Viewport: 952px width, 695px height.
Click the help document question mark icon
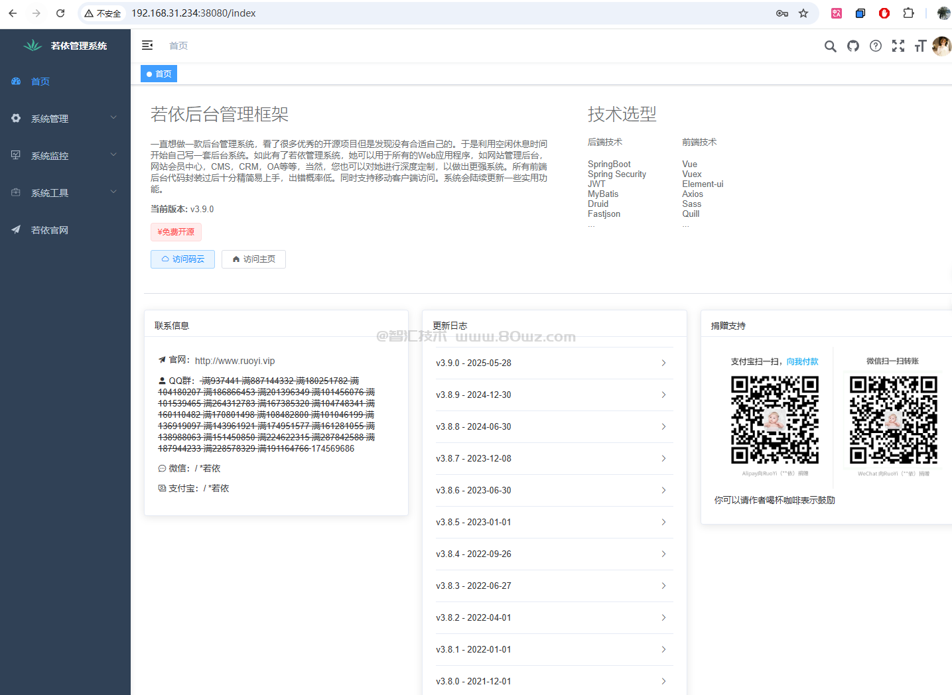click(876, 46)
